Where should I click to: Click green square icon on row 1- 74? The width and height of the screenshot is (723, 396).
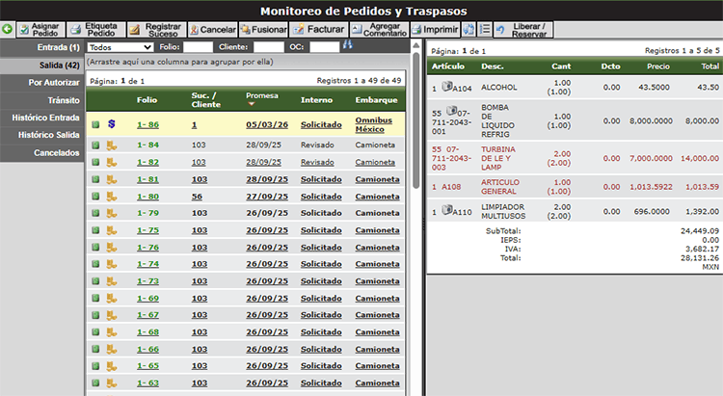(95, 264)
